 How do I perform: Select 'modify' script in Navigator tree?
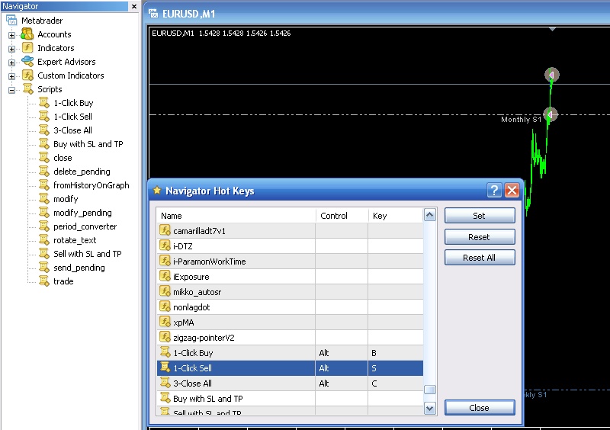click(66, 199)
